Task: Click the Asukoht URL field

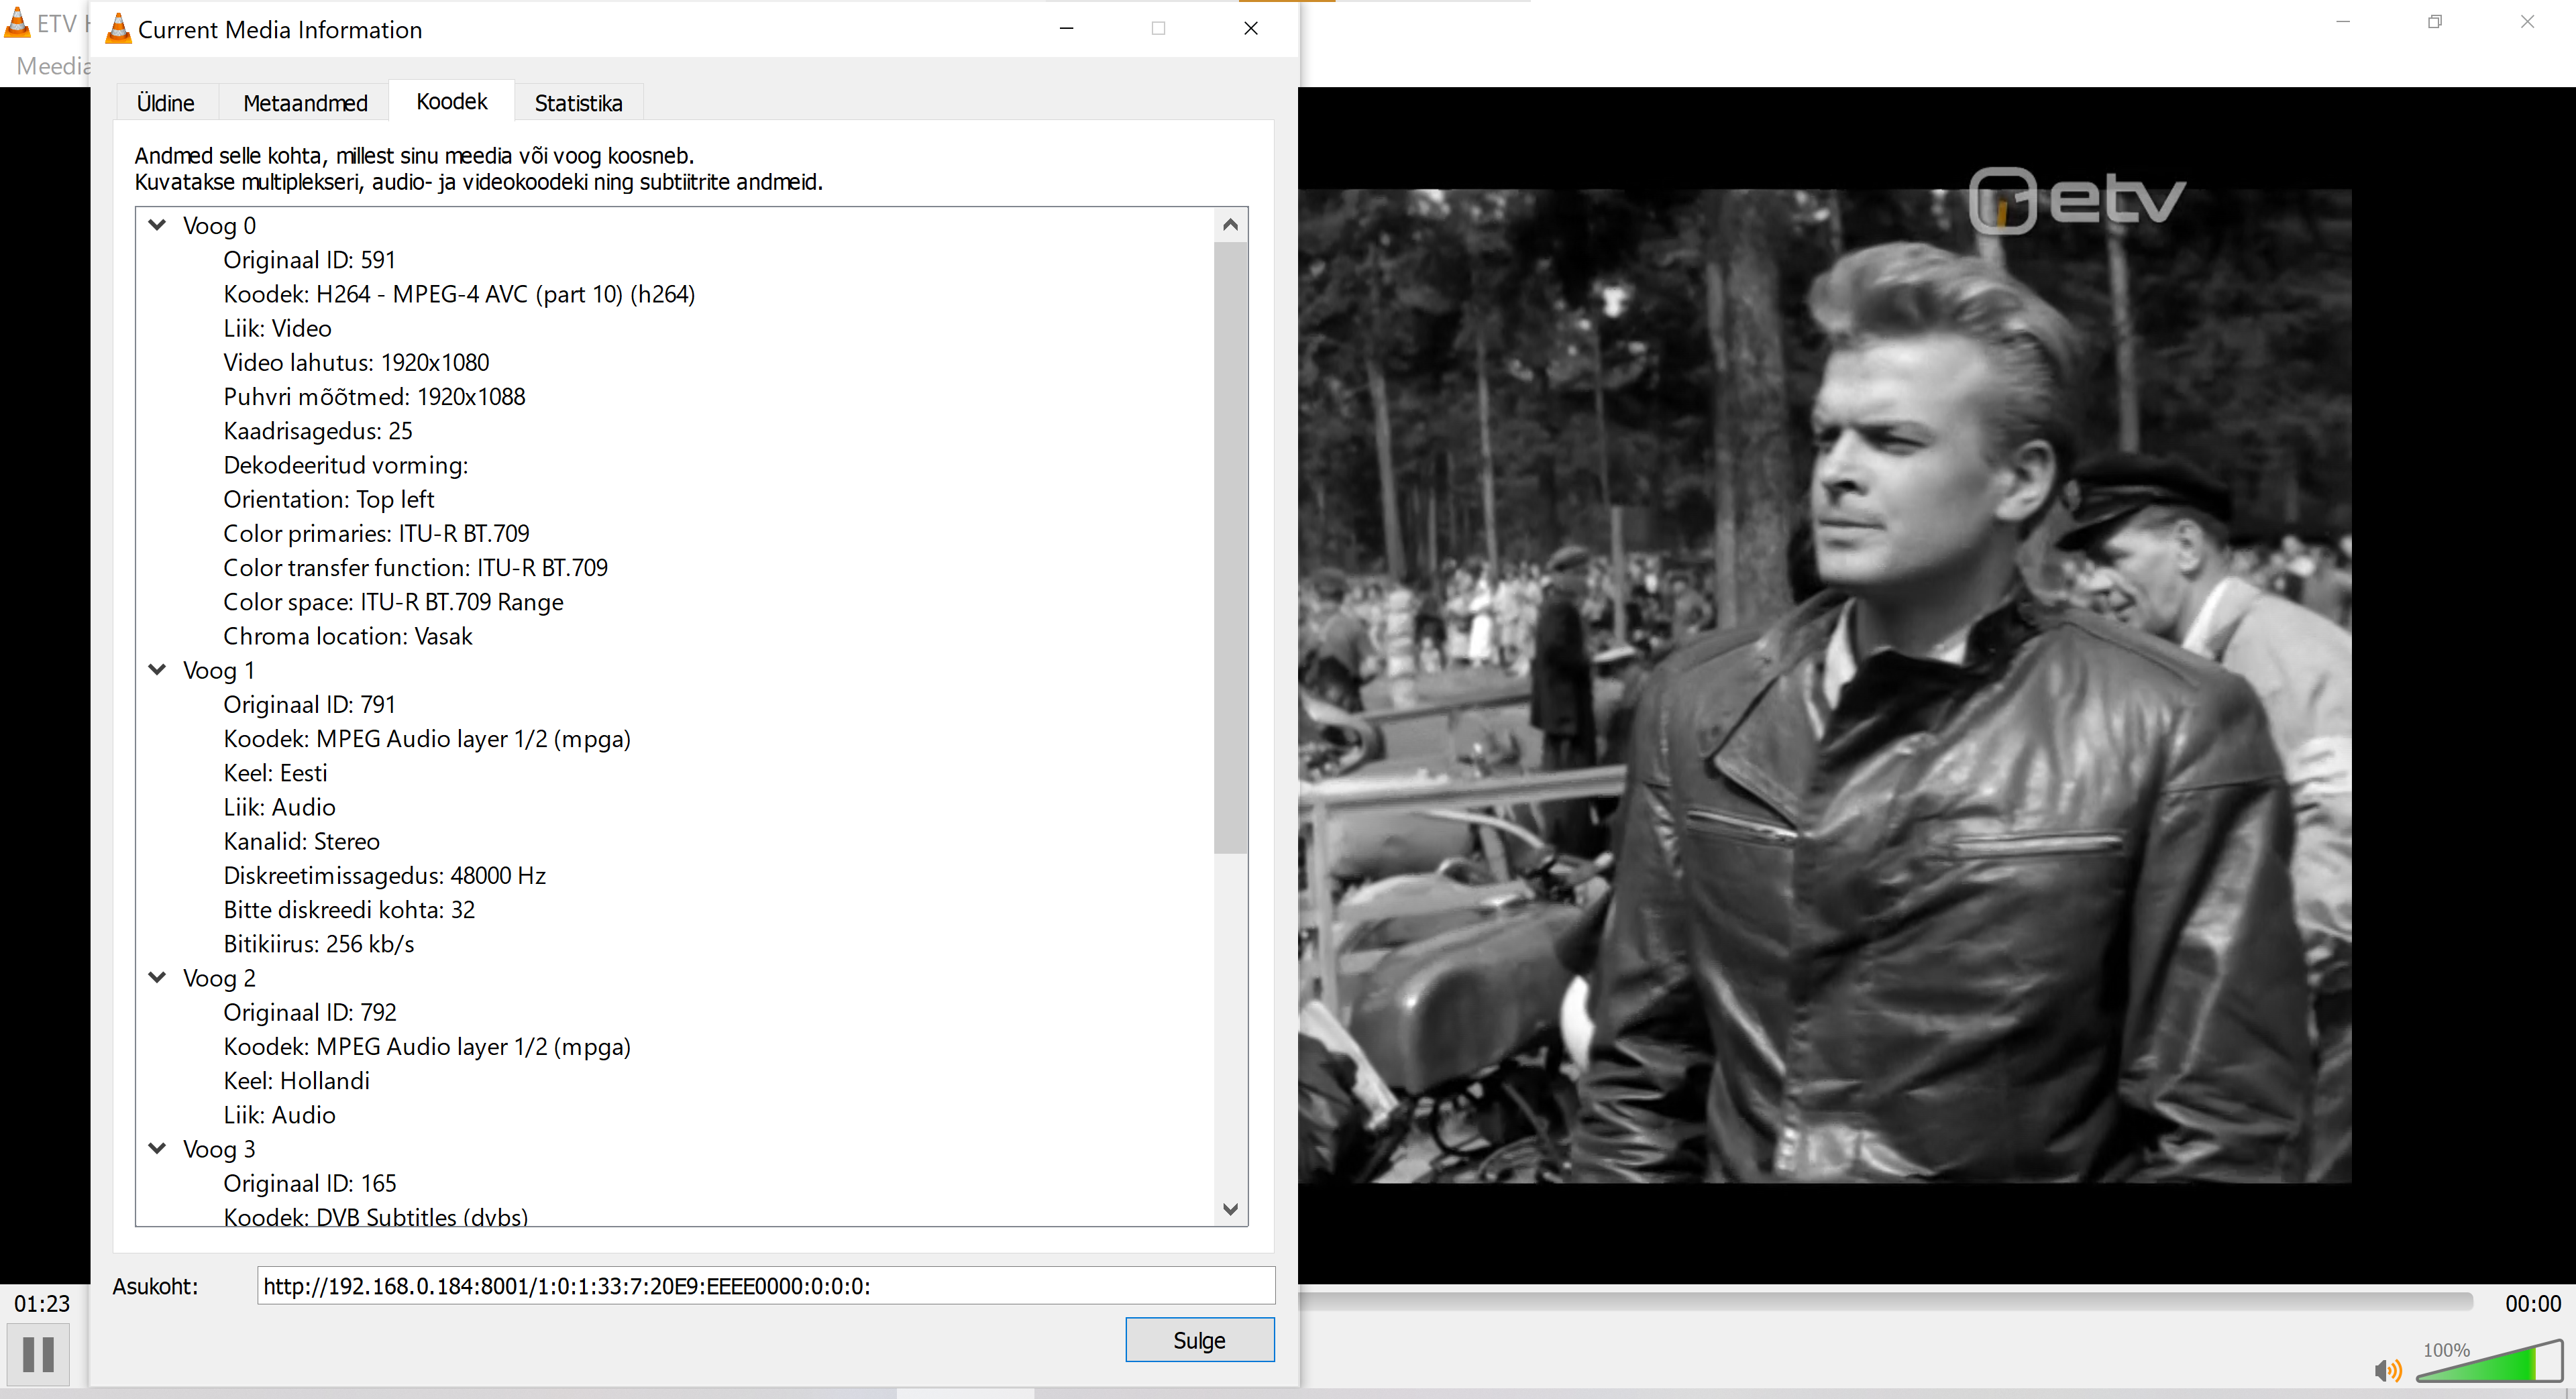Action: [x=766, y=1286]
